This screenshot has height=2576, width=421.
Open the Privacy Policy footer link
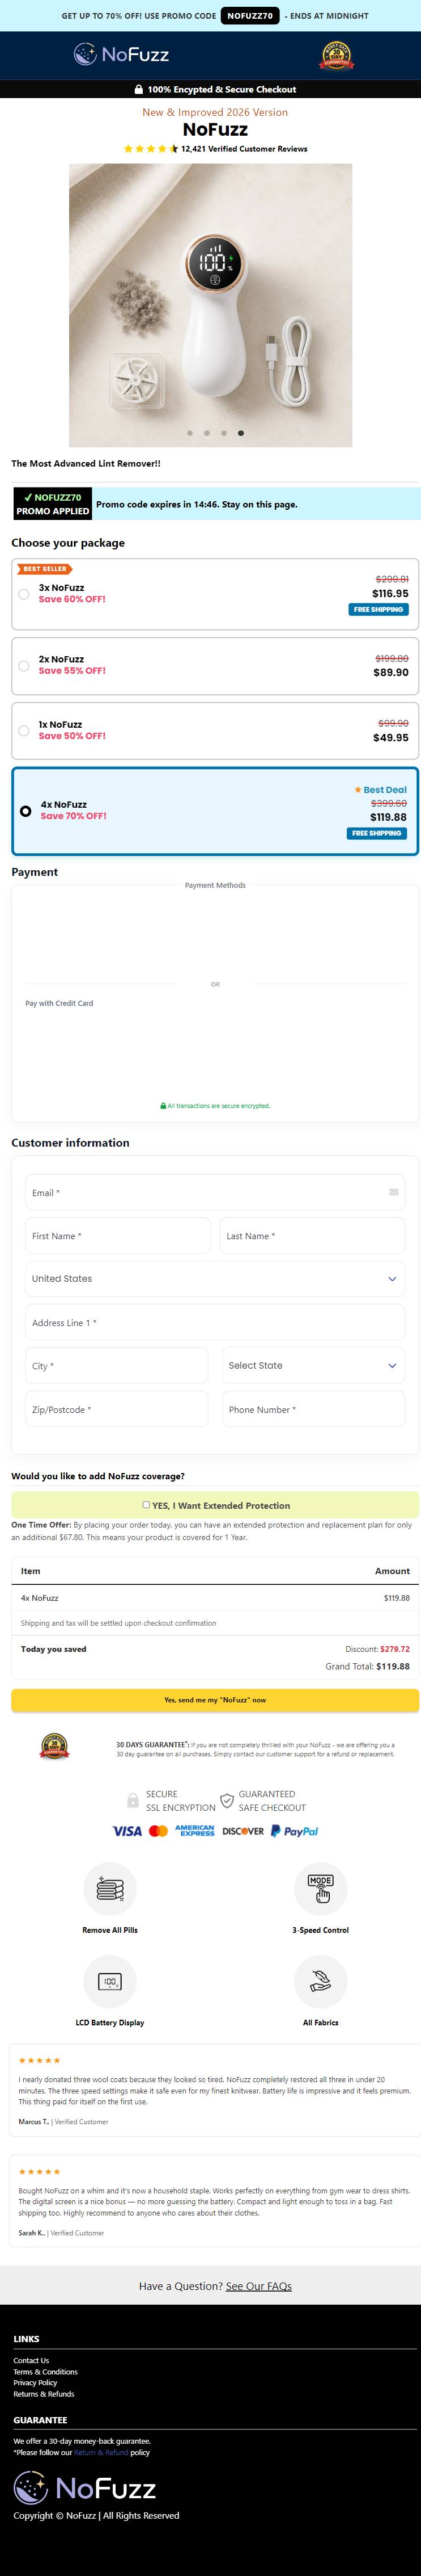pyautogui.click(x=35, y=2382)
